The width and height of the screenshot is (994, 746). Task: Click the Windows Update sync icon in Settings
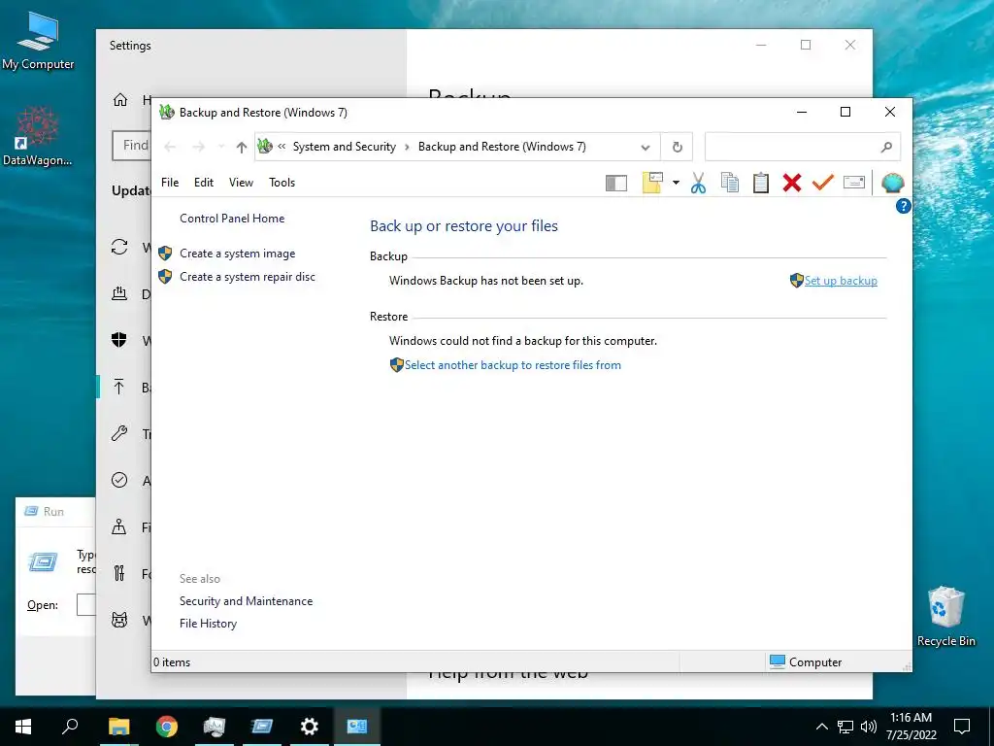pos(119,247)
